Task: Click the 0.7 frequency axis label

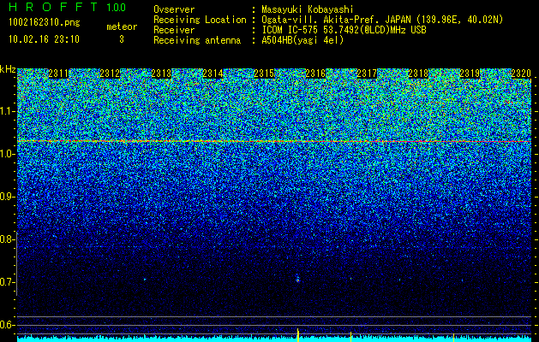Action: (x=6, y=282)
